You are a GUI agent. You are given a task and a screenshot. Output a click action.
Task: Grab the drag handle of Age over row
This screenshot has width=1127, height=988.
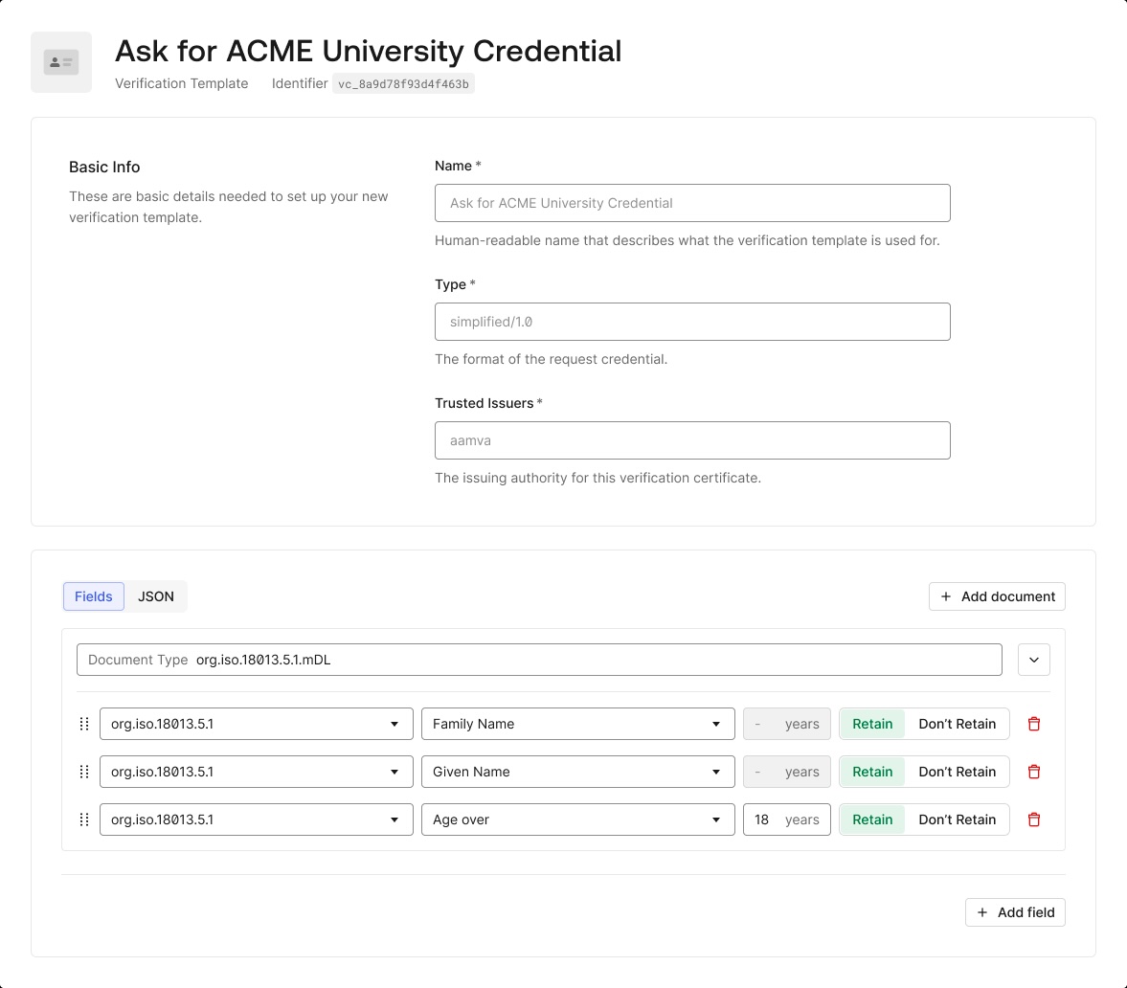tap(84, 820)
